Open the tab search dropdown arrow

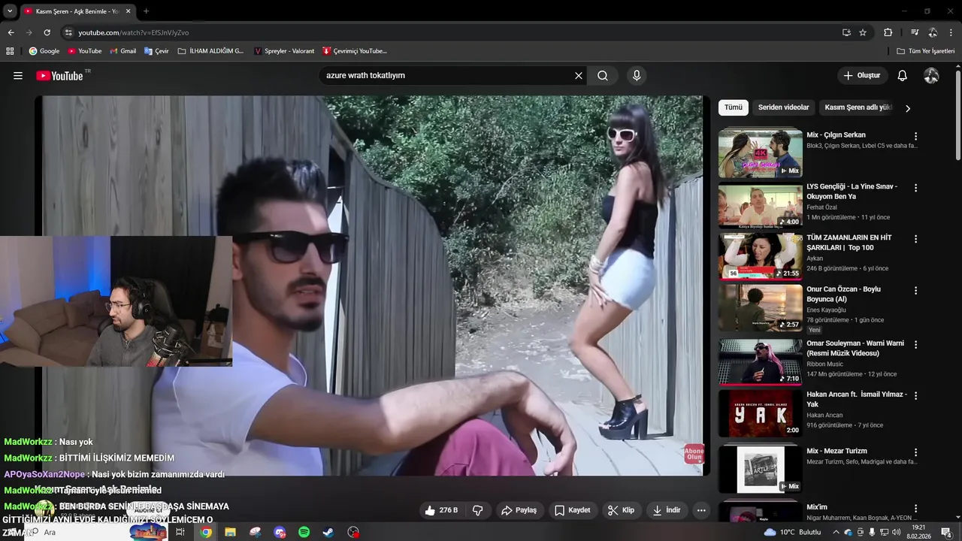pyautogui.click(x=10, y=11)
